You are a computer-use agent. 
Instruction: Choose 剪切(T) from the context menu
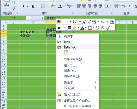click(x=78, y=37)
